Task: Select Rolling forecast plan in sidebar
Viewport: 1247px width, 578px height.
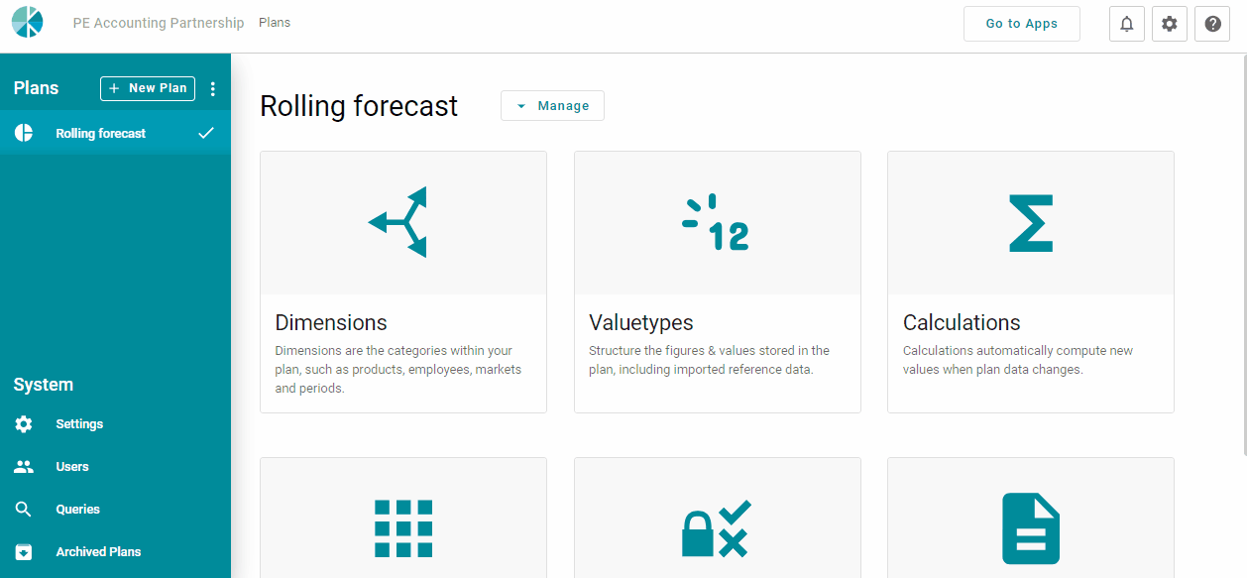Action: tap(100, 133)
